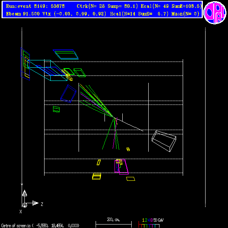
Task: Select the blue tilted cluster box
Action: pyautogui.click(x=69, y=94)
